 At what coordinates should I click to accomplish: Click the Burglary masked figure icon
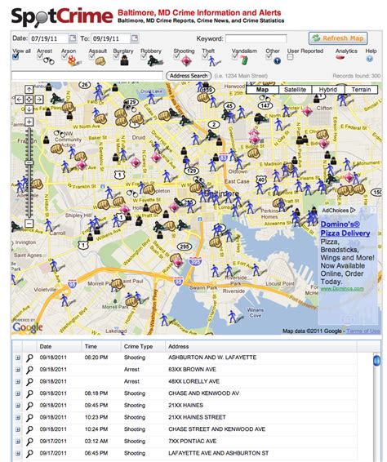coord(124,60)
